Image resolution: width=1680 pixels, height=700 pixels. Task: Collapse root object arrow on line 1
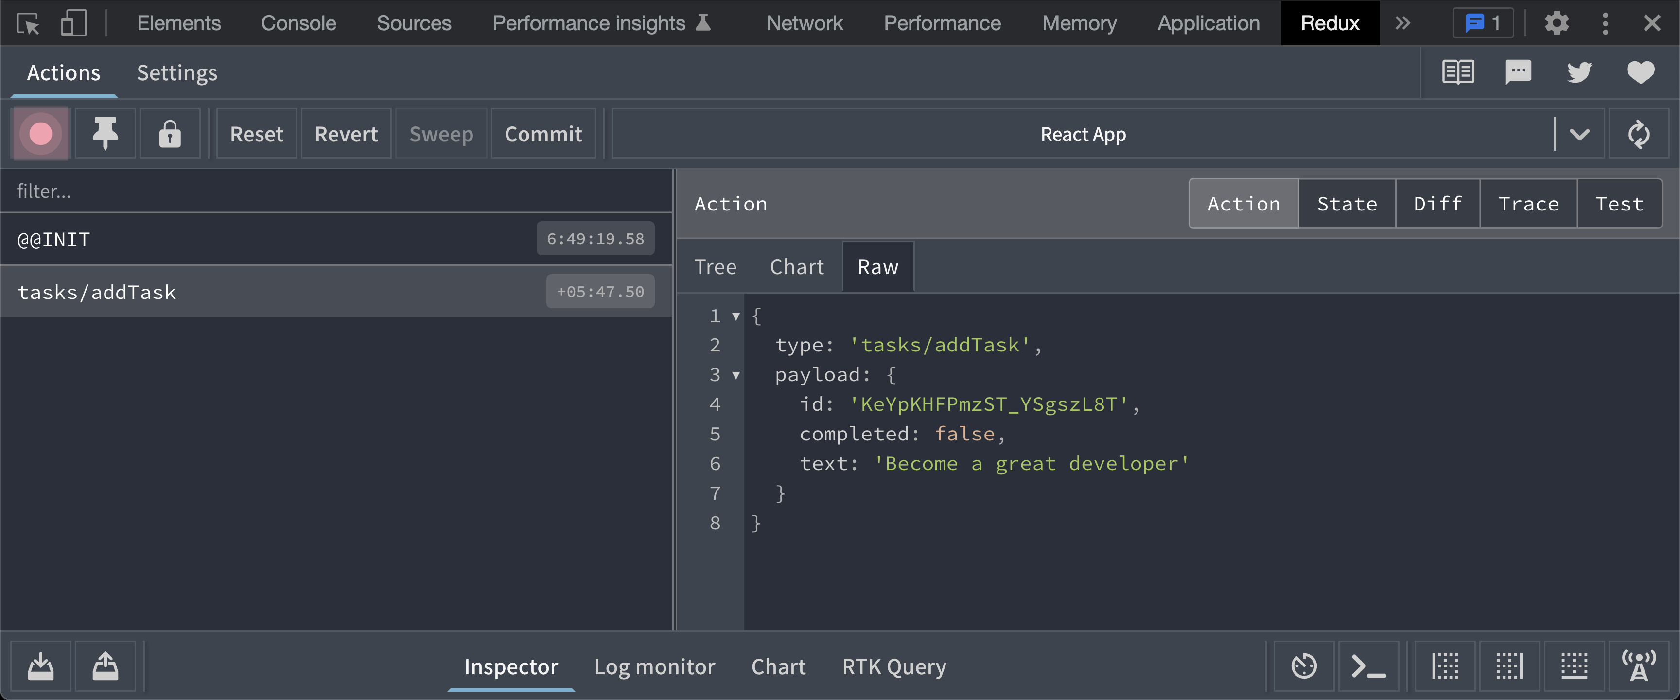(735, 316)
